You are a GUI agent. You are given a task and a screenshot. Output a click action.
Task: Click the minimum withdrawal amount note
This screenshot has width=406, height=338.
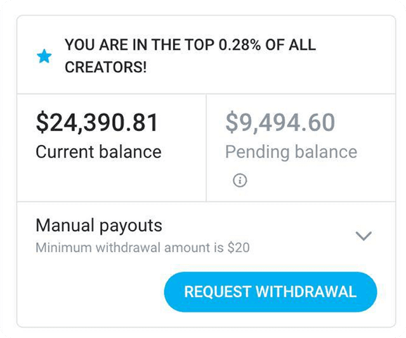[143, 247]
